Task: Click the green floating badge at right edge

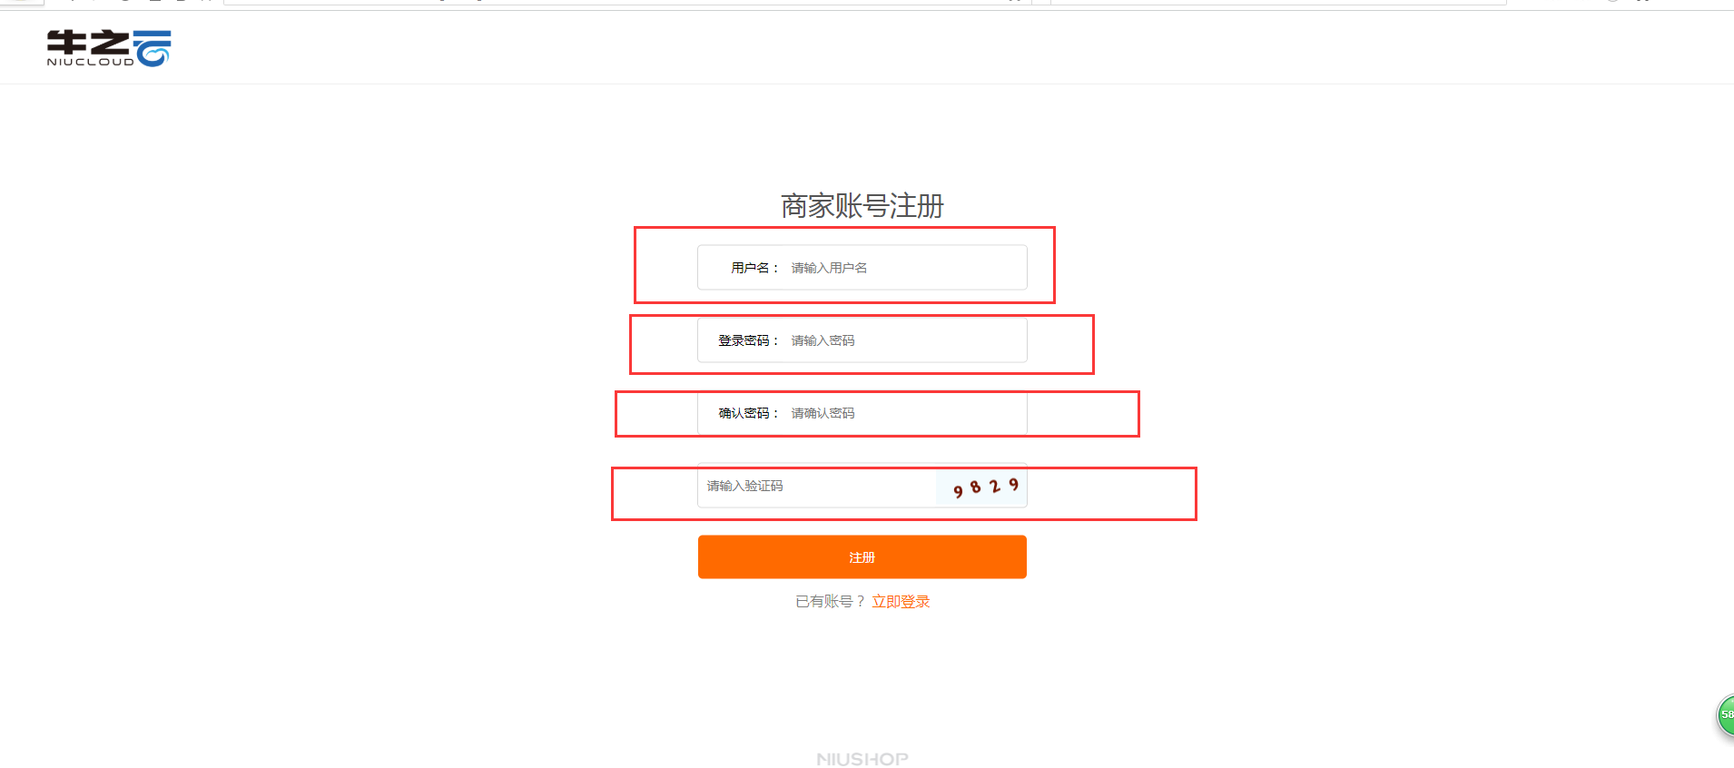Action: 1725,715
